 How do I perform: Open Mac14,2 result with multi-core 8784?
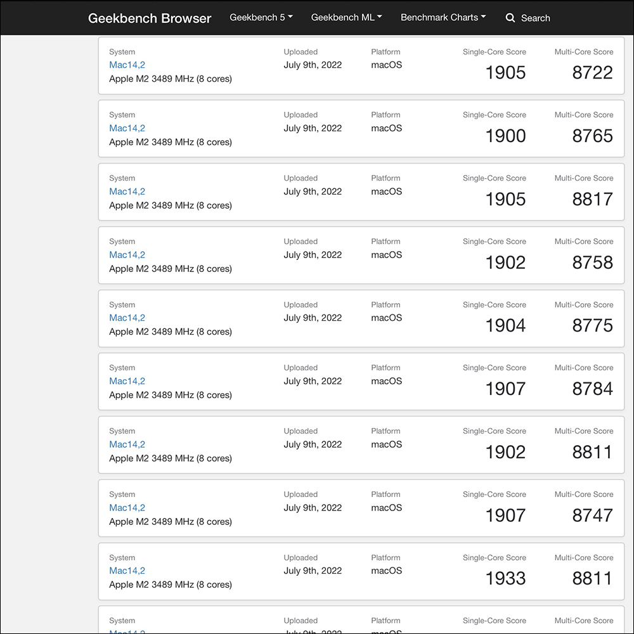coord(127,381)
